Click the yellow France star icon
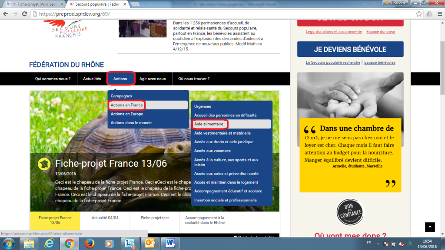Screen dimensions: 445x250 [44, 164]
